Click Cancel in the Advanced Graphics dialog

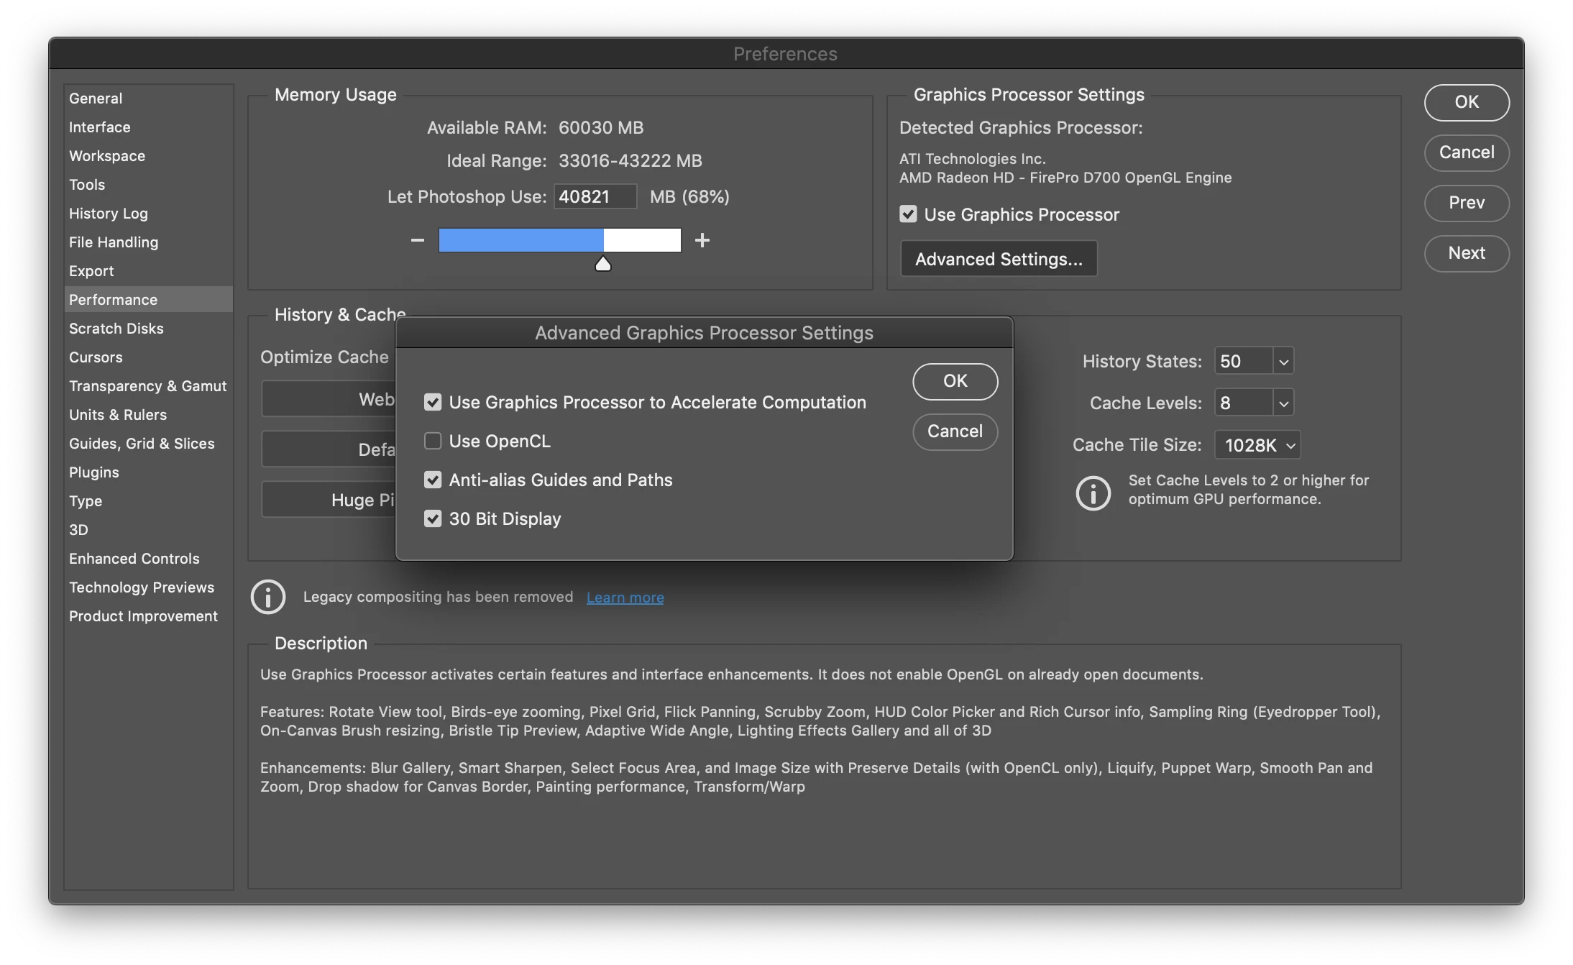[x=955, y=431]
